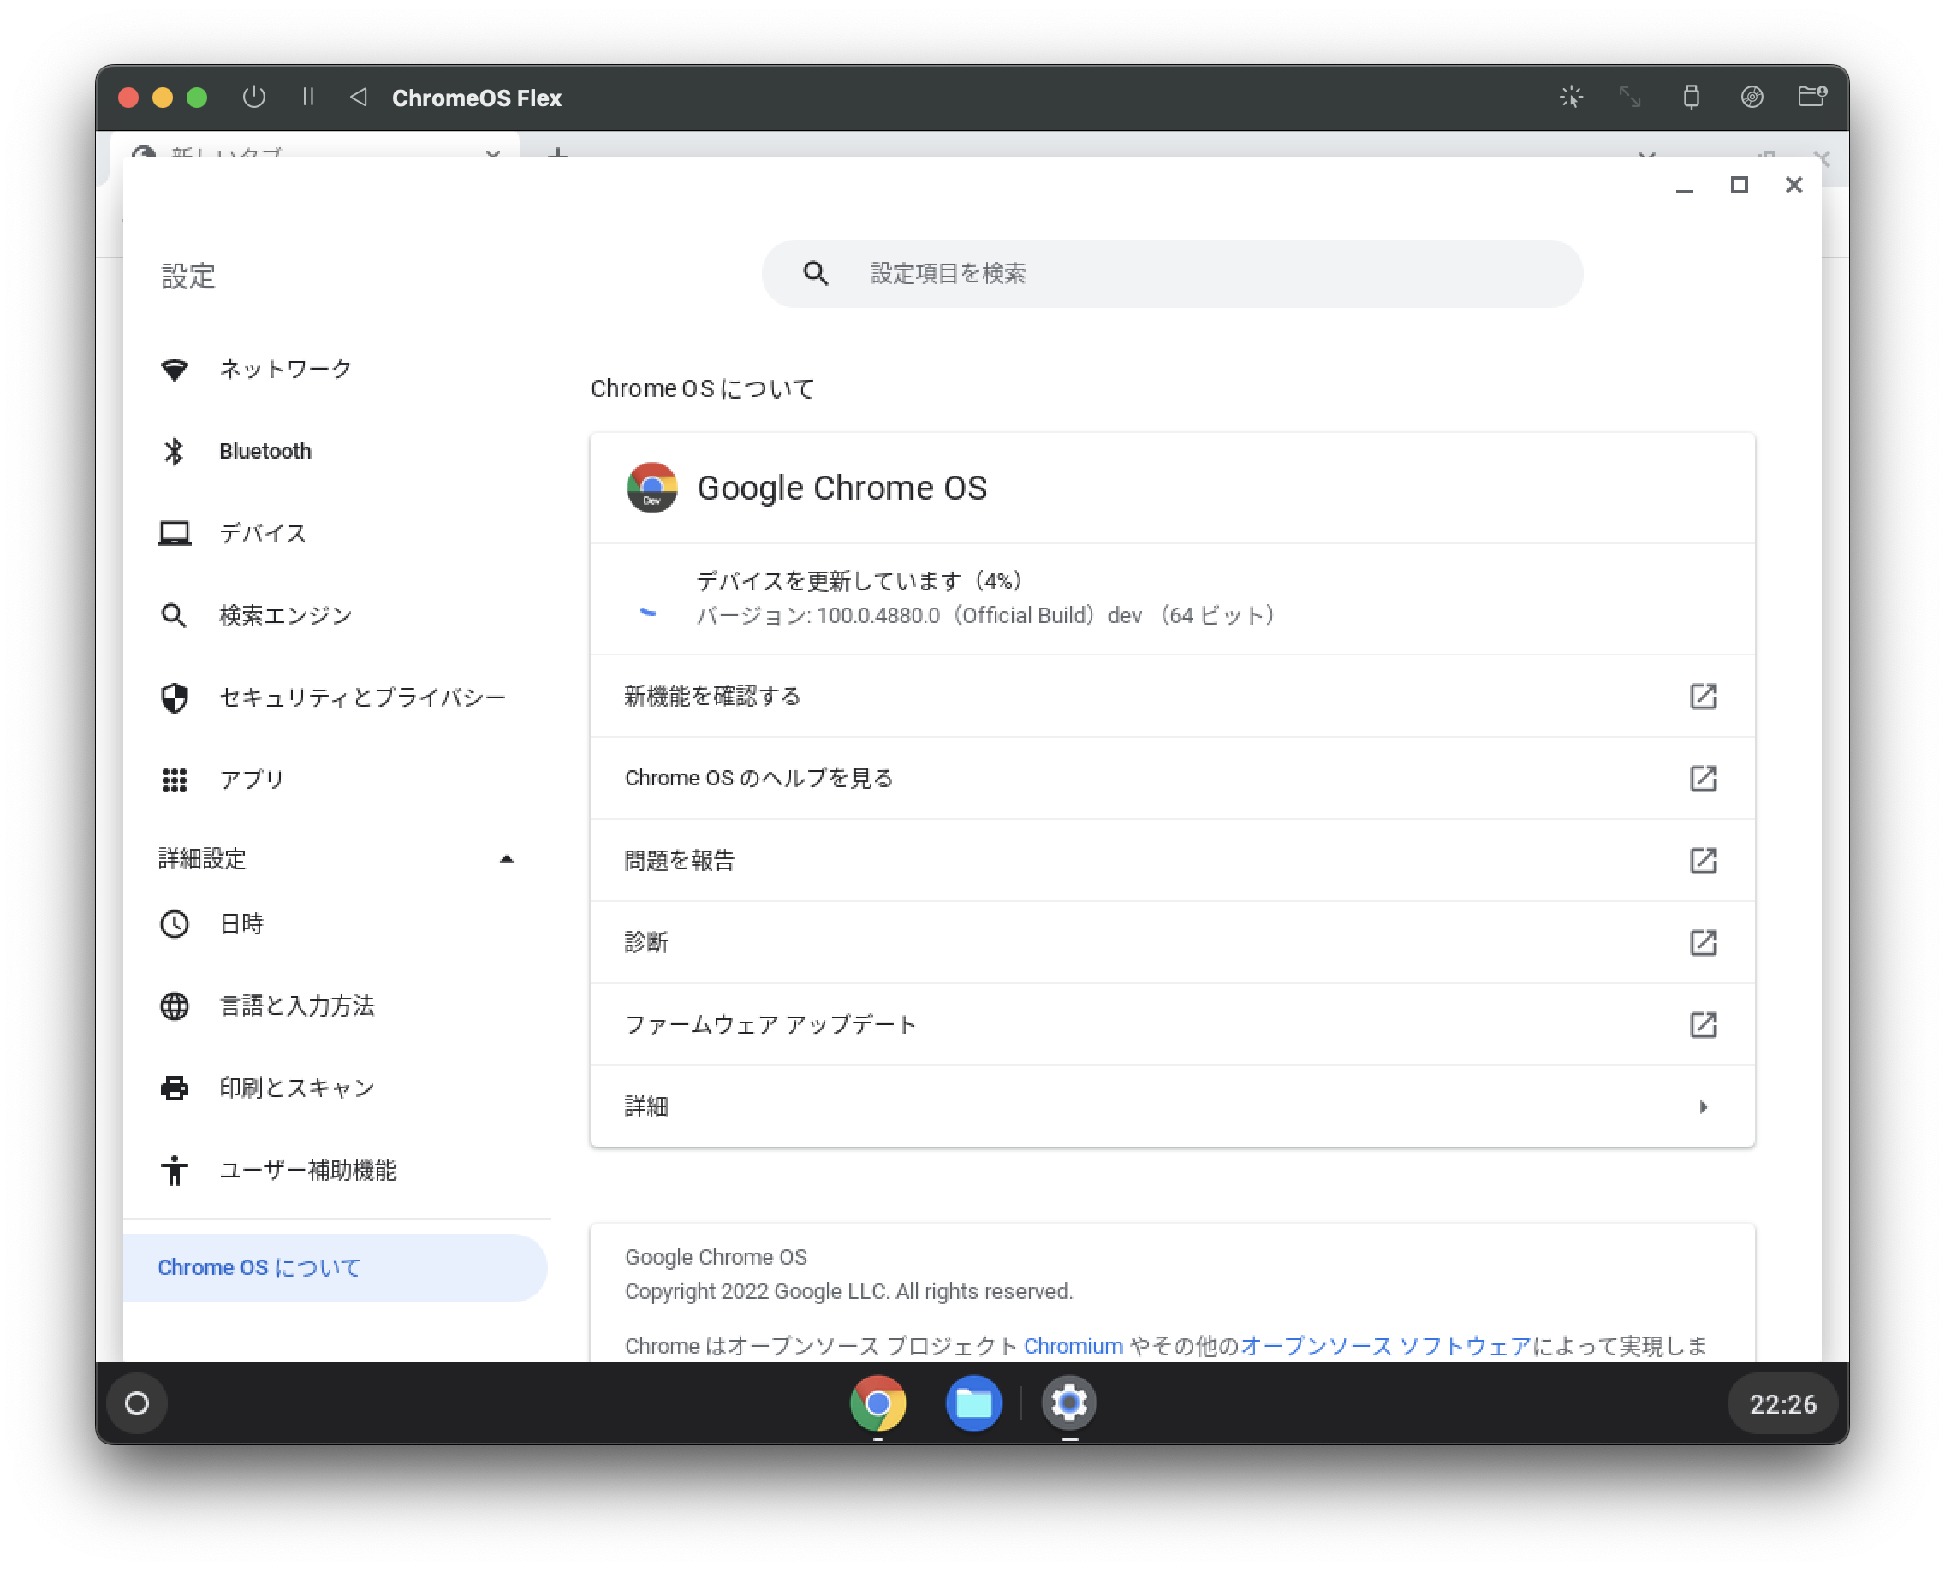This screenshot has width=1945, height=1571.
Task: Click the shield icon for security and privacy
Action: tap(174, 697)
